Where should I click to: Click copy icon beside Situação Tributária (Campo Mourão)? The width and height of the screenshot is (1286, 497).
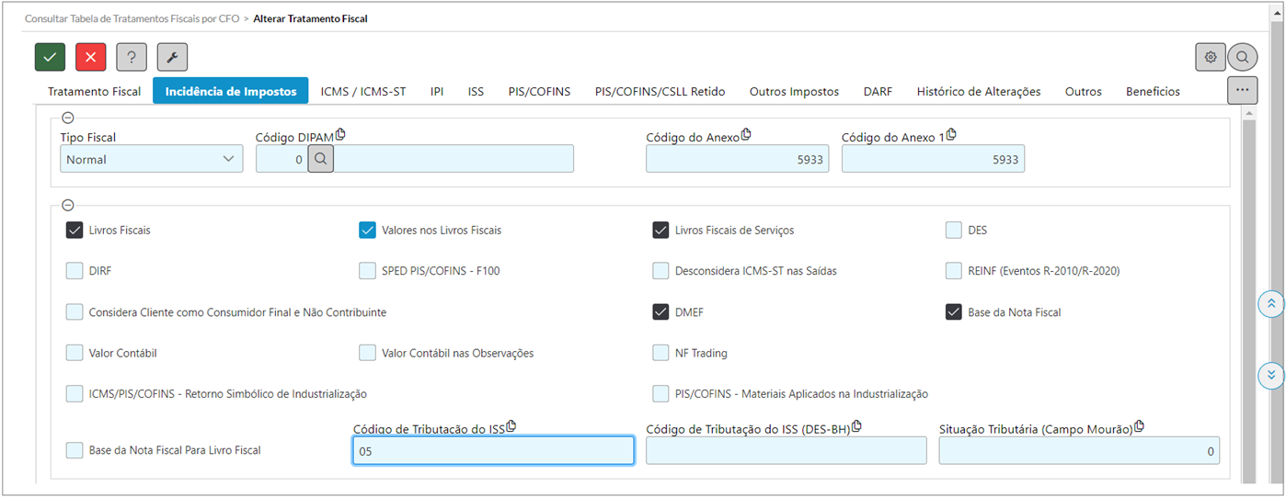pyautogui.click(x=1139, y=426)
